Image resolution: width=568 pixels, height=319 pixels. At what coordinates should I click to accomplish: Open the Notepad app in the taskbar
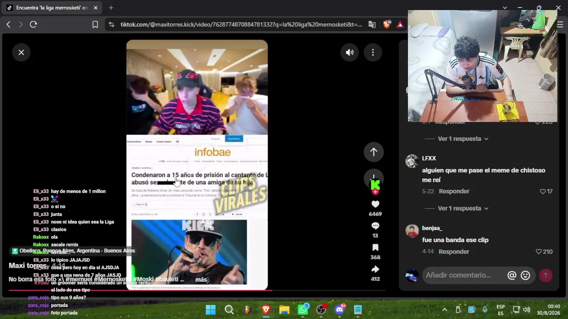point(358,310)
